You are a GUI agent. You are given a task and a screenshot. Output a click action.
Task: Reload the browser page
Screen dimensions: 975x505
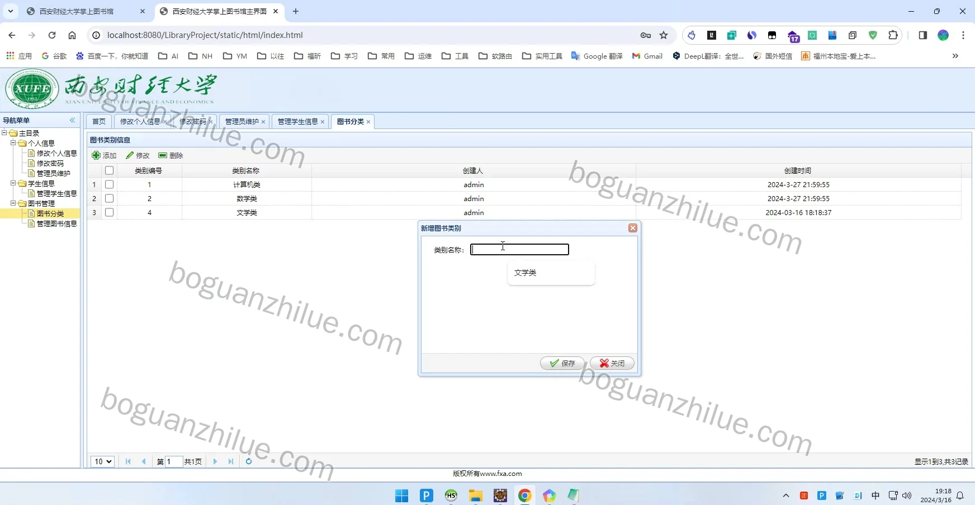[52, 35]
